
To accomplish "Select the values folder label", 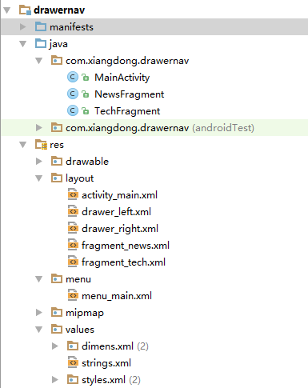I will [x=80, y=330].
